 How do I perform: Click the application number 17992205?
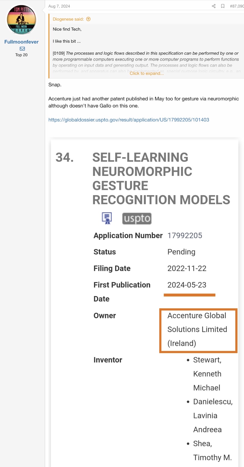click(x=185, y=235)
